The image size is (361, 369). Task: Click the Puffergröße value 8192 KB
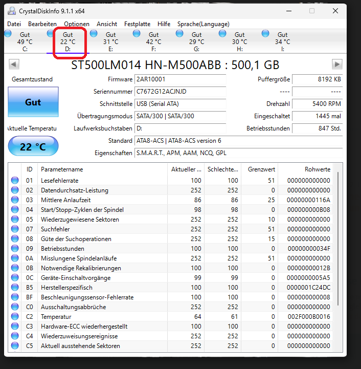(317, 79)
